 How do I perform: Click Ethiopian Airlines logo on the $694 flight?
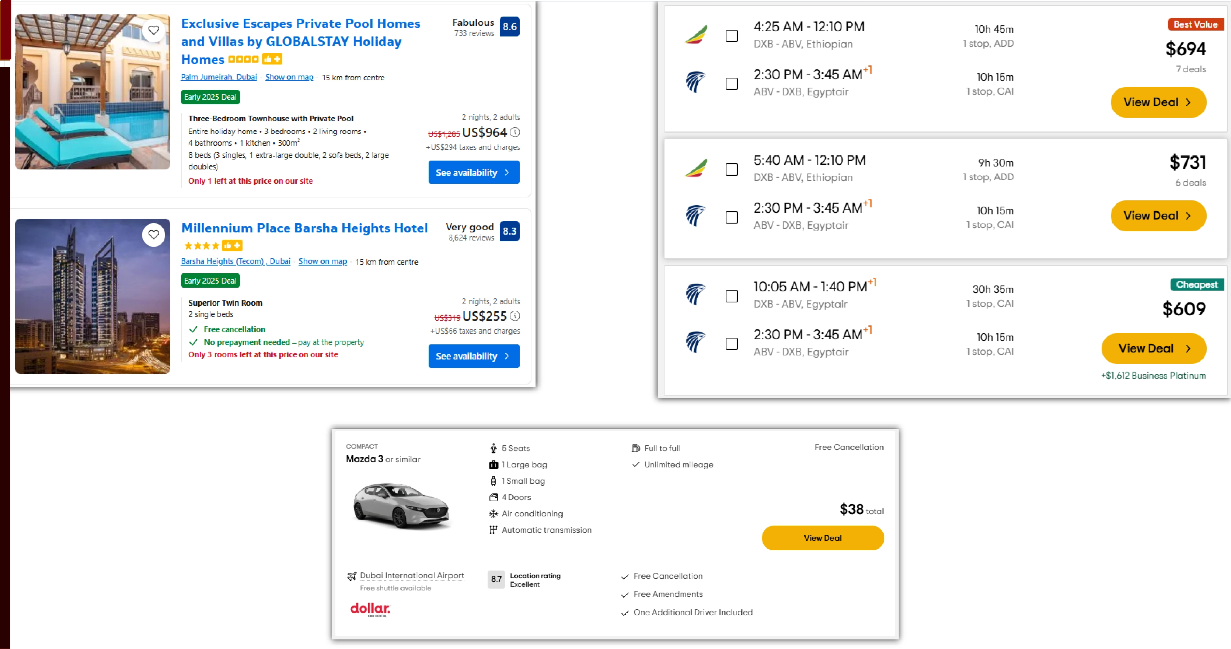696,35
